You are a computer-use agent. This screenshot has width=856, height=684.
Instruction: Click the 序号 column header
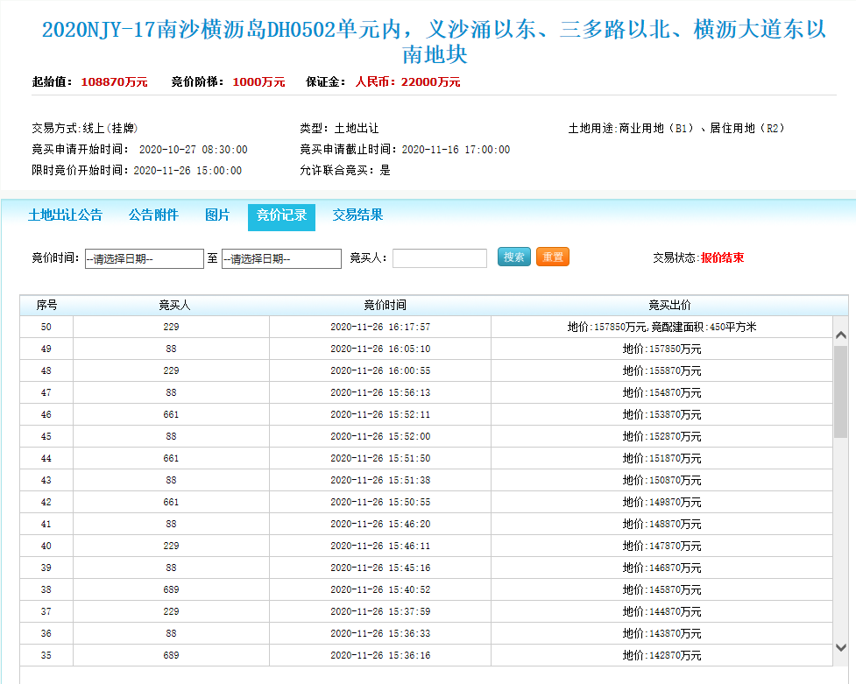(46, 306)
